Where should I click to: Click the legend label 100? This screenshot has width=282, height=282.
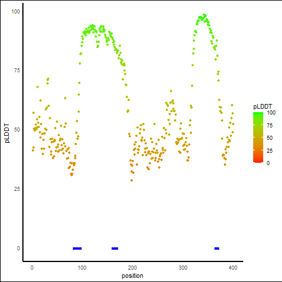271,113
